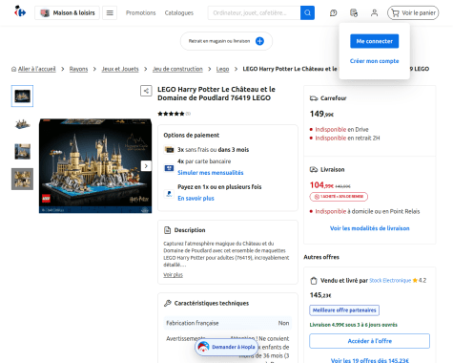The height and width of the screenshot is (363, 453).
Task: Open Voir les modalités de livraison
Action: 369,228
